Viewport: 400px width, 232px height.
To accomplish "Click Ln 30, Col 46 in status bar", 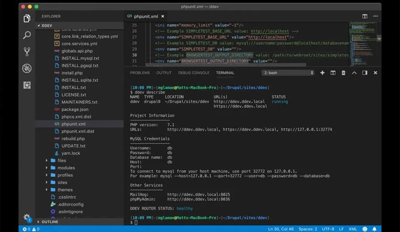I will tap(280, 229).
